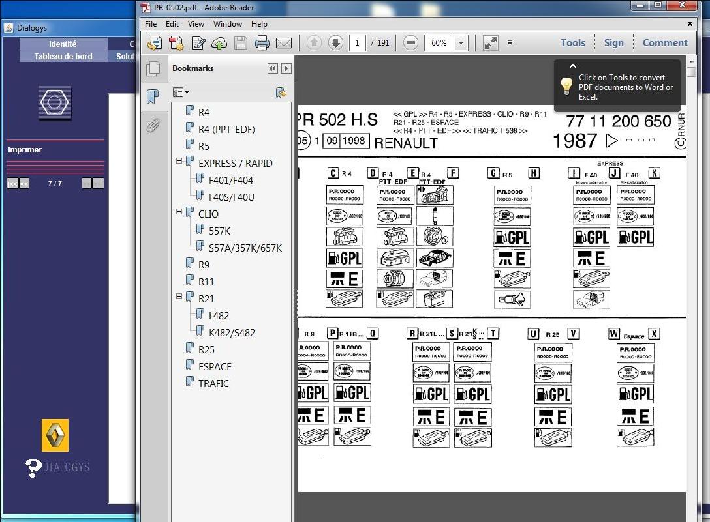Click the find current bookmark icon
This screenshot has height=522, width=710.
coord(281,93)
